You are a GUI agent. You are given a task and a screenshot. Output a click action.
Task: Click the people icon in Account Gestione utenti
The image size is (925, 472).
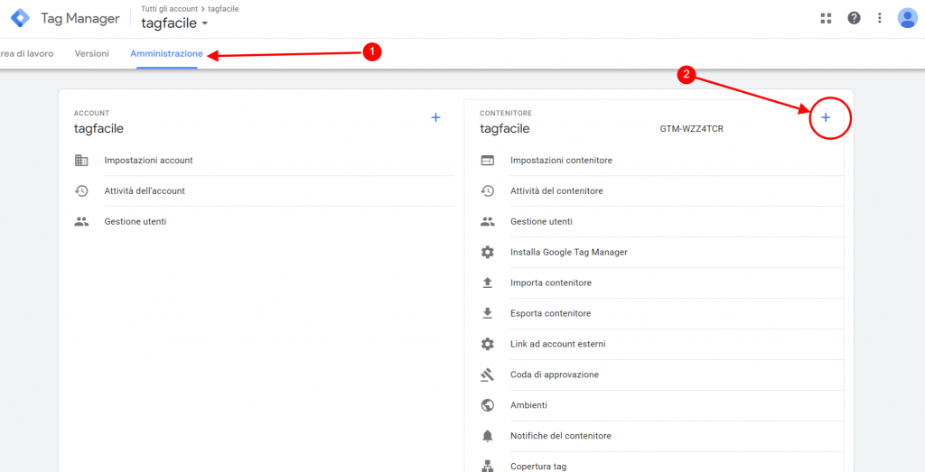[81, 222]
